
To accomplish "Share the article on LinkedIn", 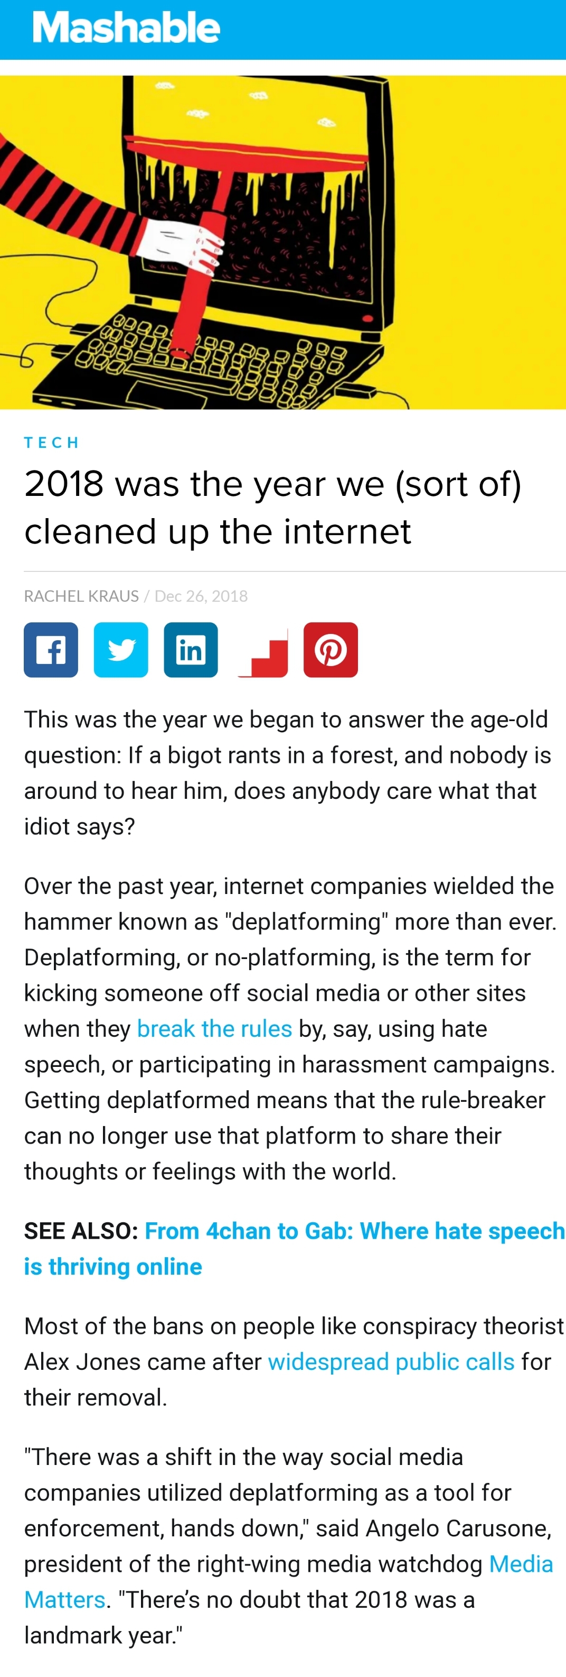I will [x=191, y=650].
